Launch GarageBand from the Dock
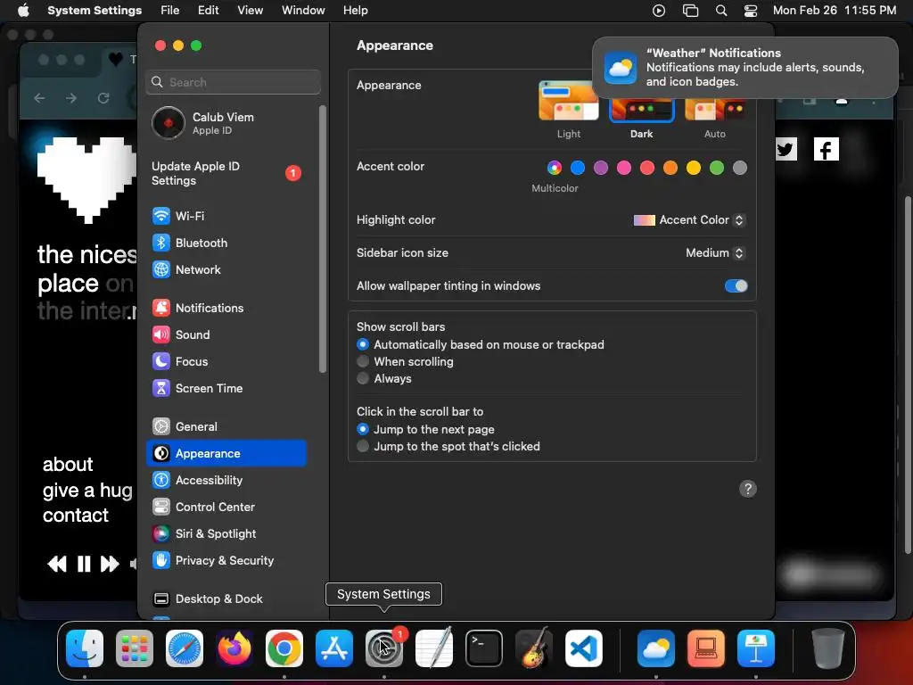The width and height of the screenshot is (913, 685). (x=534, y=648)
